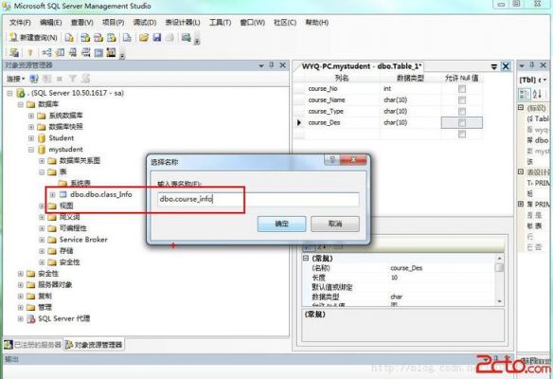Click the row selector arrow beside course_Des
The width and height of the screenshot is (553, 379).
299,123
